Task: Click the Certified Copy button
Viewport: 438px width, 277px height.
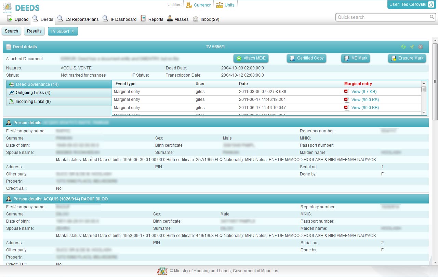Action: (x=306, y=58)
